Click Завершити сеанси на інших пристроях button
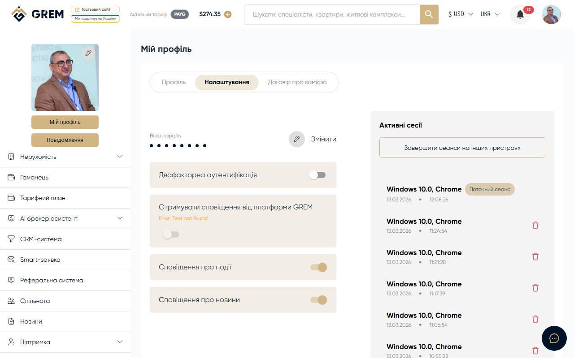The width and height of the screenshot is (574, 358). pyautogui.click(x=462, y=148)
